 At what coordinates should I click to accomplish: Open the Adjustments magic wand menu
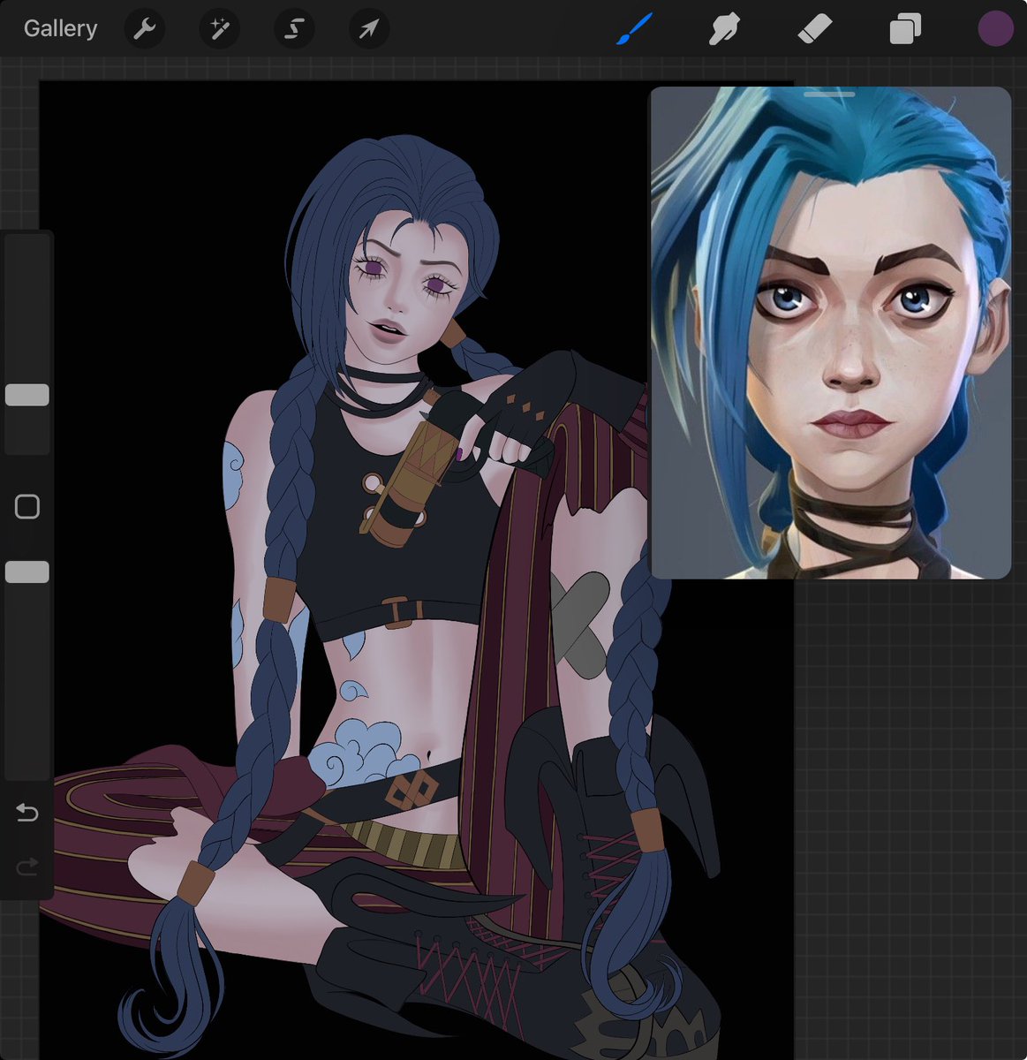point(218,29)
